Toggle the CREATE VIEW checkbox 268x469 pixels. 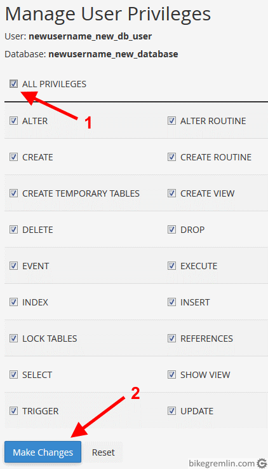171,193
